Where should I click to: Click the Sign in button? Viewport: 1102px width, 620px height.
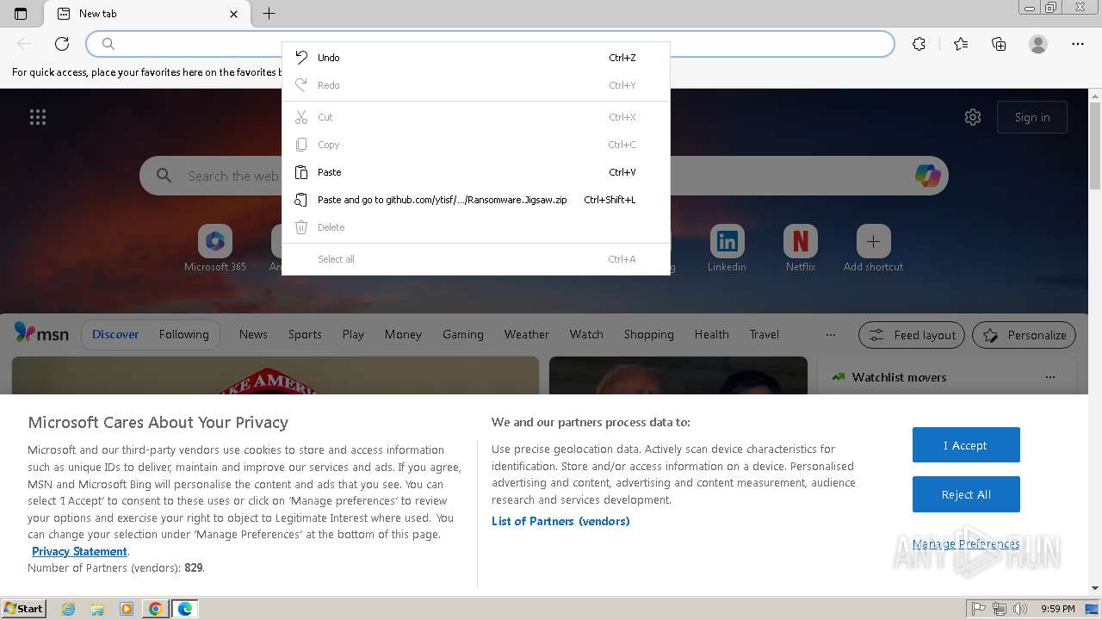pyautogui.click(x=1031, y=117)
